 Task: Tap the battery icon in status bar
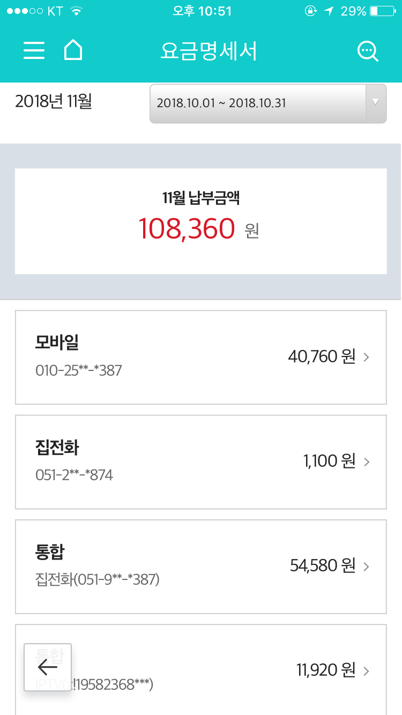click(x=382, y=11)
